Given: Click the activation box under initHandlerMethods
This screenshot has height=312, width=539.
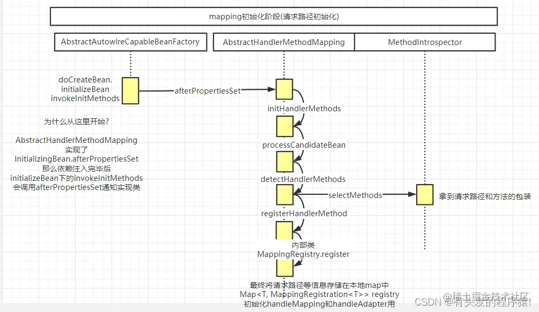Looking at the screenshot, I should [x=284, y=89].
